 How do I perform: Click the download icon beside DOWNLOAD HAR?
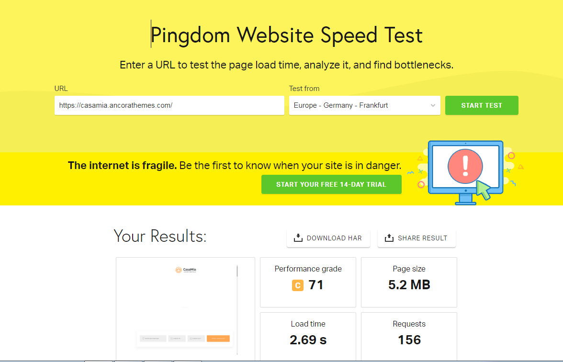298,238
